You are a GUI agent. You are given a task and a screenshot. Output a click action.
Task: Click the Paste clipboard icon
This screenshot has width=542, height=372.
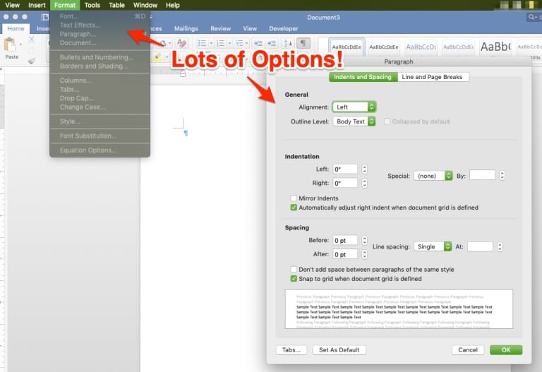[x=10, y=44]
